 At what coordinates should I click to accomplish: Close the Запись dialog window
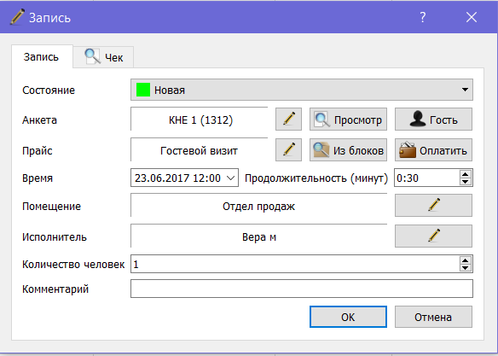(472, 17)
